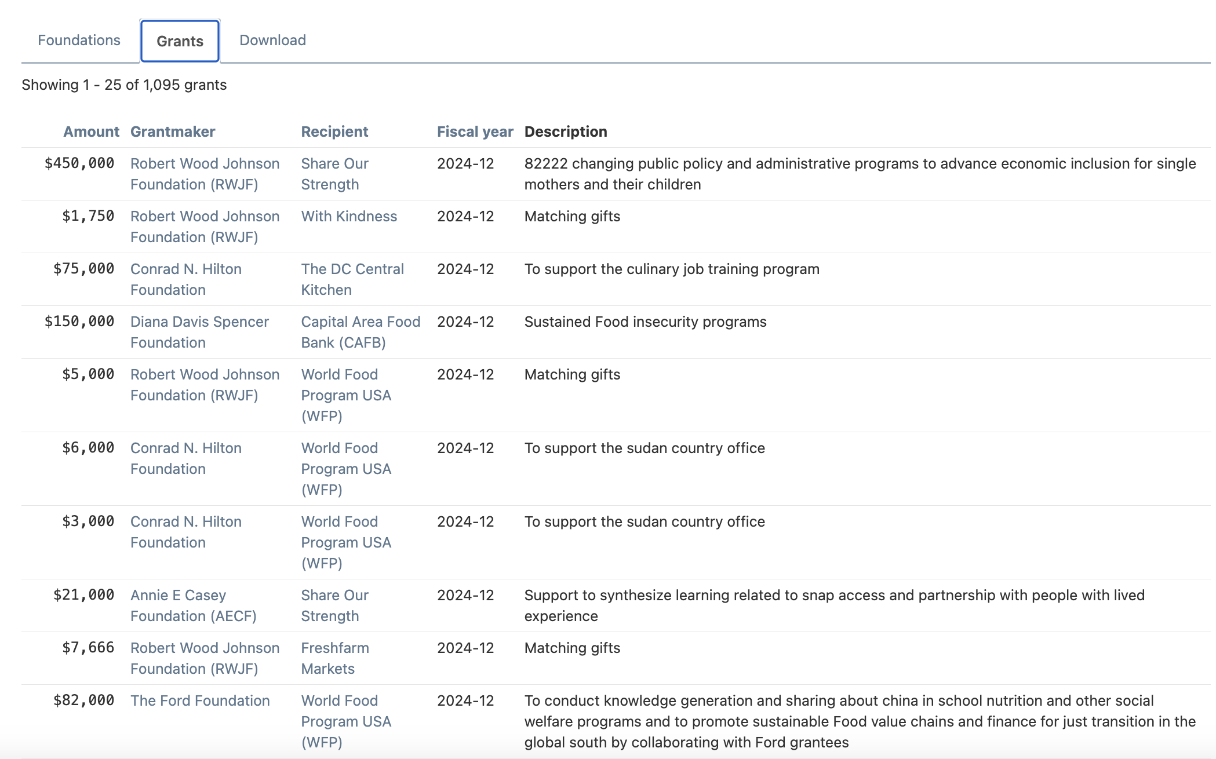Open World Food Program USA in $5,000 row
Image resolution: width=1216 pixels, height=759 pixels.
[x=346, y=395]
